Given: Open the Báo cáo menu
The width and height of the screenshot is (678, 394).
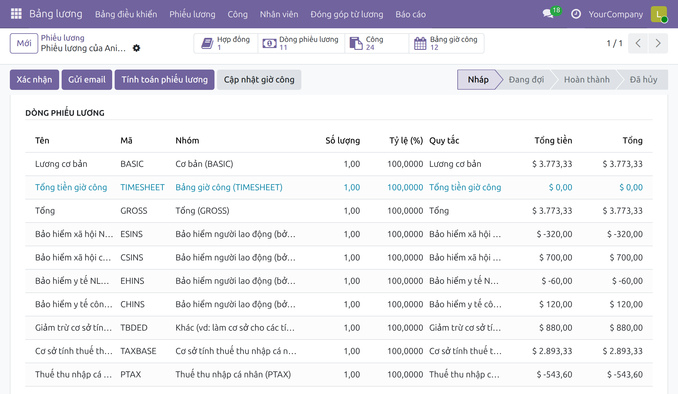Looking at the screenshot, I should (x=410, y=14).
